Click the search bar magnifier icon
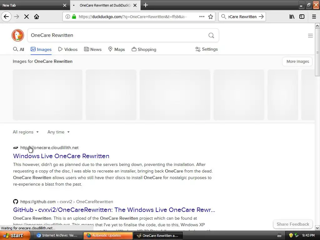320x240 pixels. tap(224, 17)
